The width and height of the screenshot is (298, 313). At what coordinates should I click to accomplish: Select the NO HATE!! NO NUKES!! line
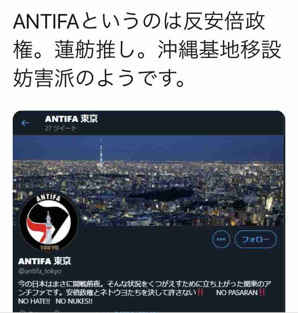55,301
